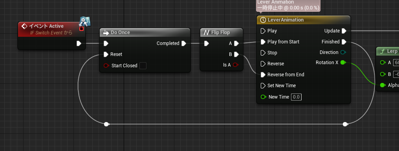The image size is (399, 151).
Task: Click the Lerp Alpha input pin
Action: tap(383, 85)
